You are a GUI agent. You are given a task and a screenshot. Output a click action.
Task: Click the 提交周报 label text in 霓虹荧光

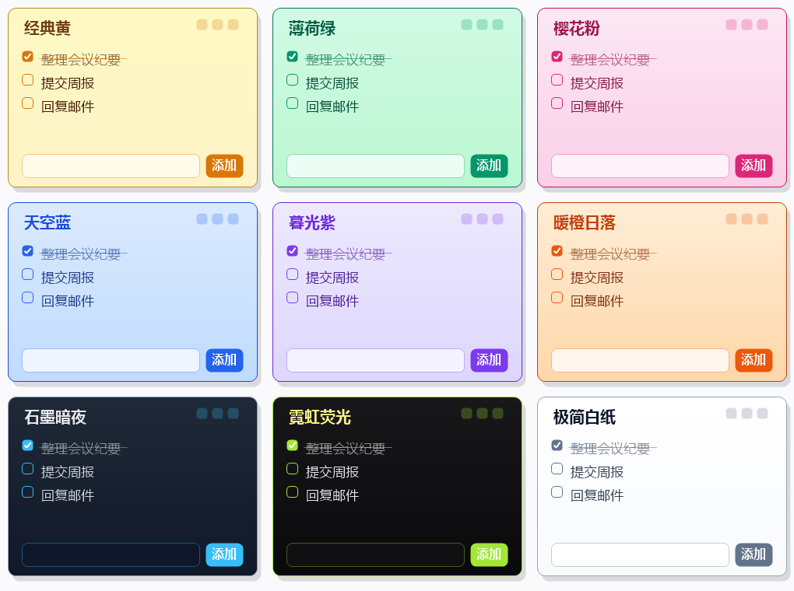(332, 471)
